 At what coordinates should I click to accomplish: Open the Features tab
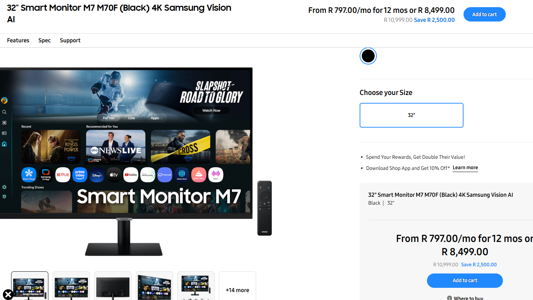pos(18,41)
